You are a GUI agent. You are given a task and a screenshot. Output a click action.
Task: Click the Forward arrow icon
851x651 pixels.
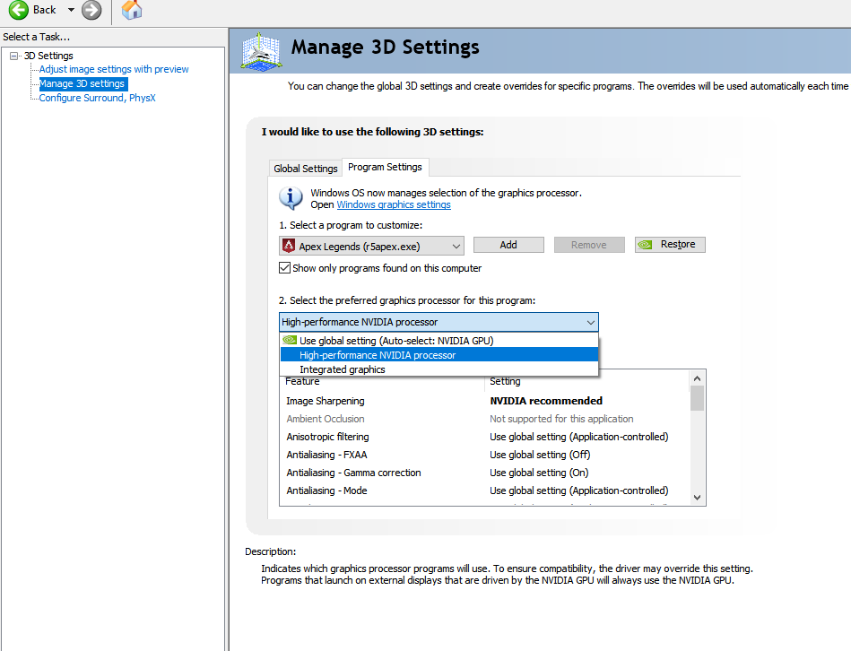pos(91,10)
